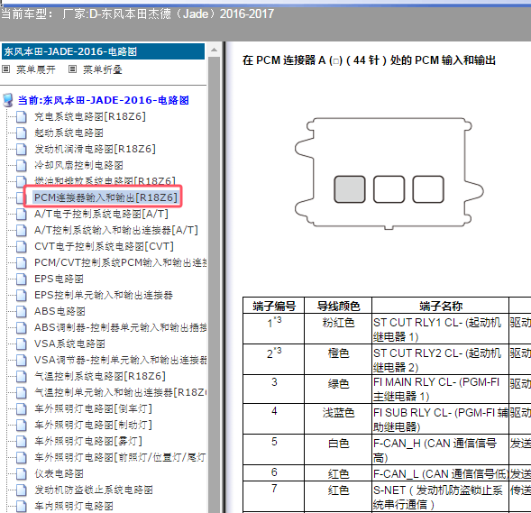Image resolution: width=531 pixels, height=513 pixels.
Task: Open 冷却风扇控制电路图 entry
Action: point(78,165)
